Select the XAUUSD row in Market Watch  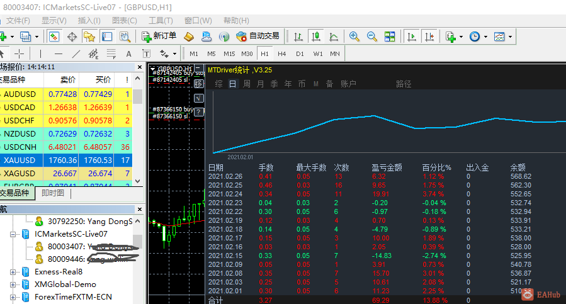[66, 160]
